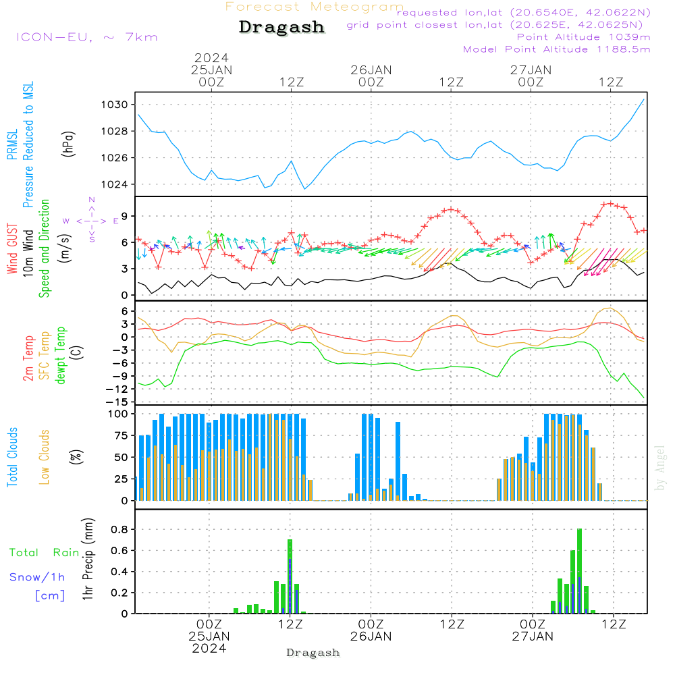
Task: Click the 'ICON-EU, ~ 7km' model label
Action: pyautogui.click(x=87, y=37)
